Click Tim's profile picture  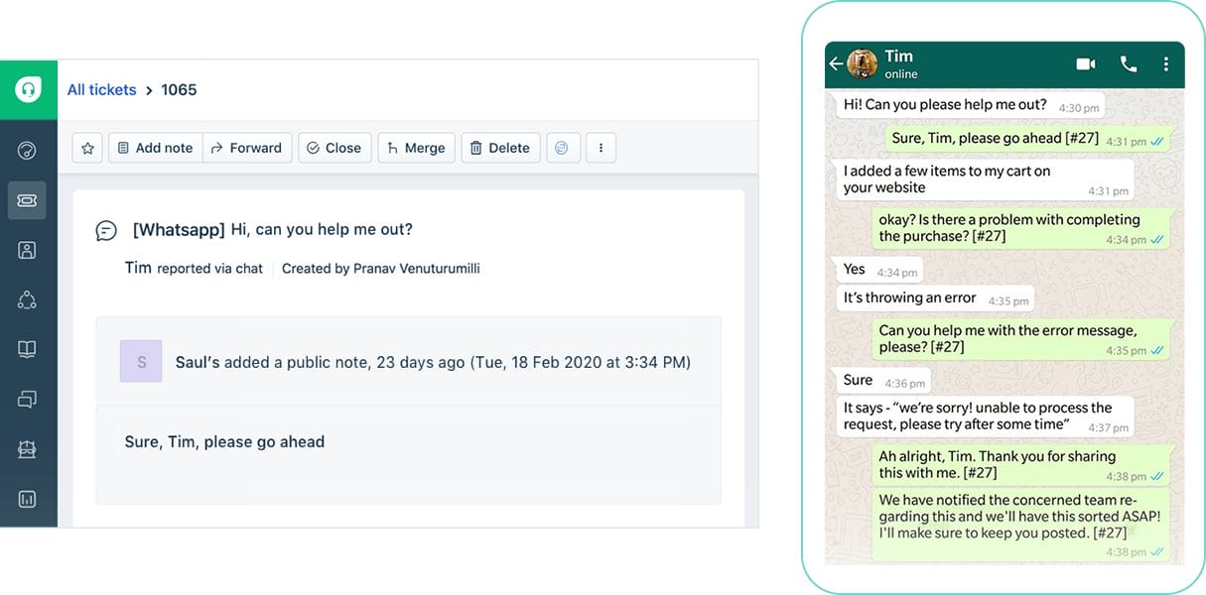(x=862, y=62)
